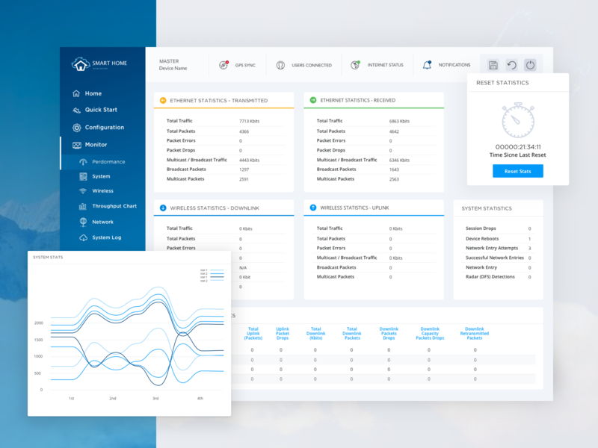Go to Quick Start section

point(100,110)
